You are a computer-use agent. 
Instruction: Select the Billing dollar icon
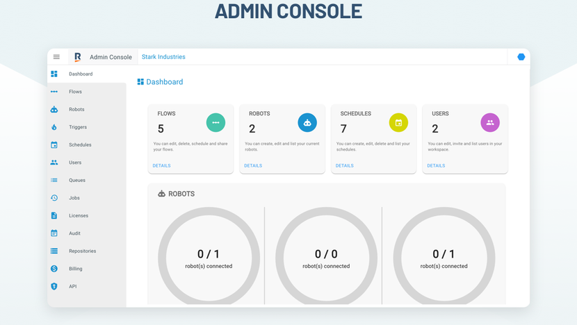(54, 269)
